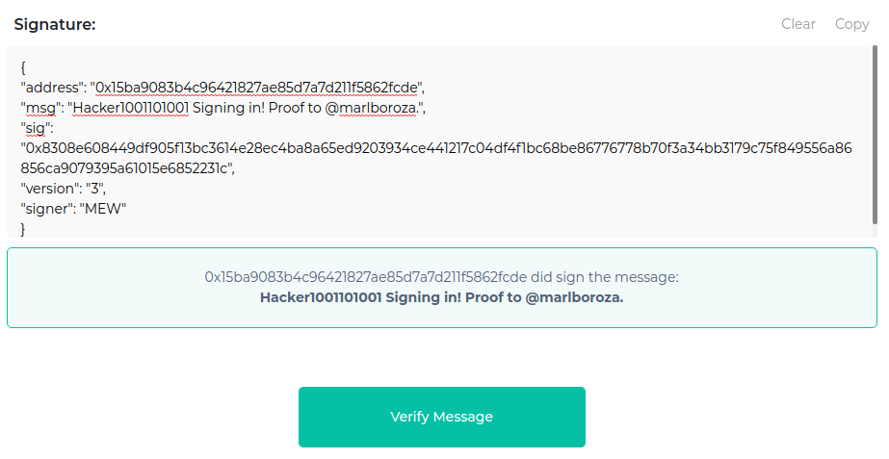Viewport: 889px width, 459px height.
Task: Click the sig hash line starting 0x8308e
Action: [436, 148]
